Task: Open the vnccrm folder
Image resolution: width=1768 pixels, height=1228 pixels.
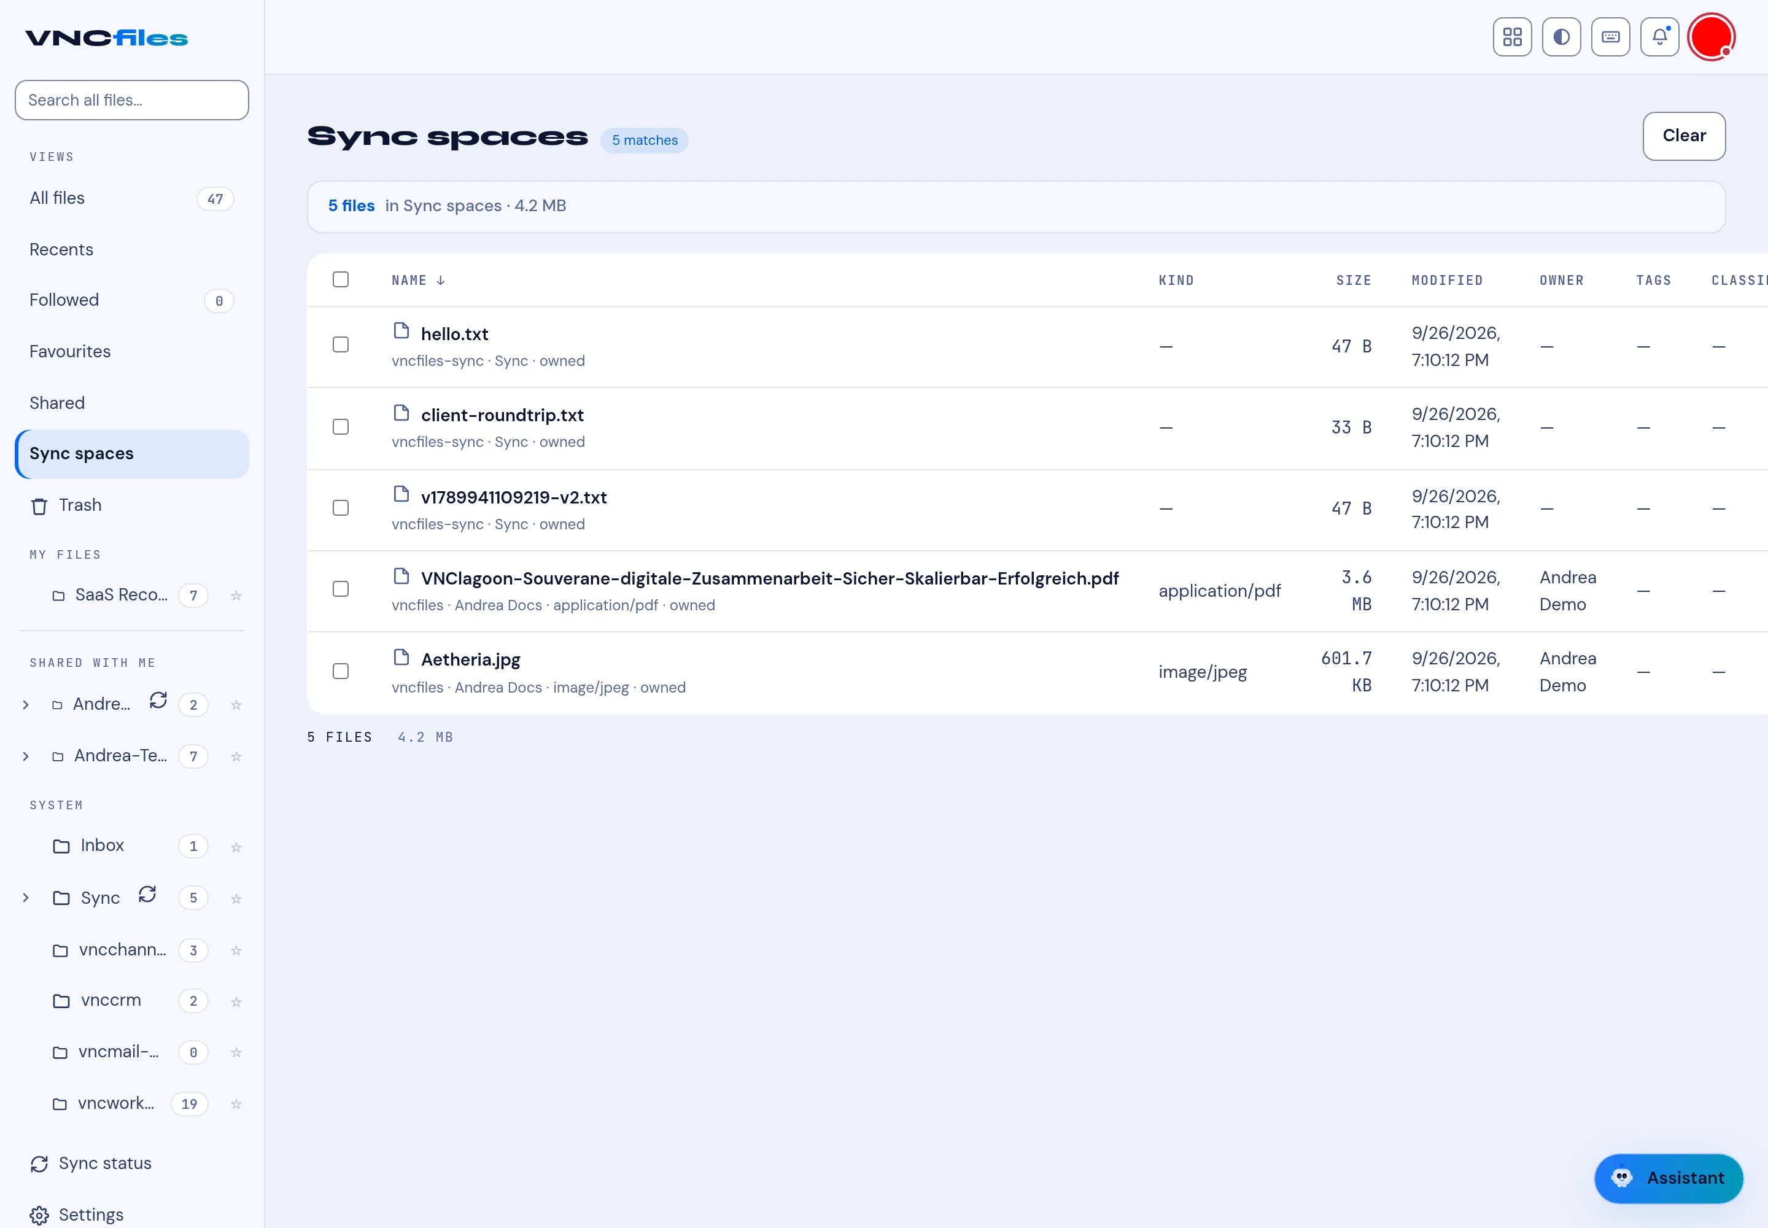Action: [110, 1000]
